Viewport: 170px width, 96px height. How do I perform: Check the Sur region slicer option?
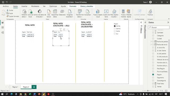coord(115,34)
